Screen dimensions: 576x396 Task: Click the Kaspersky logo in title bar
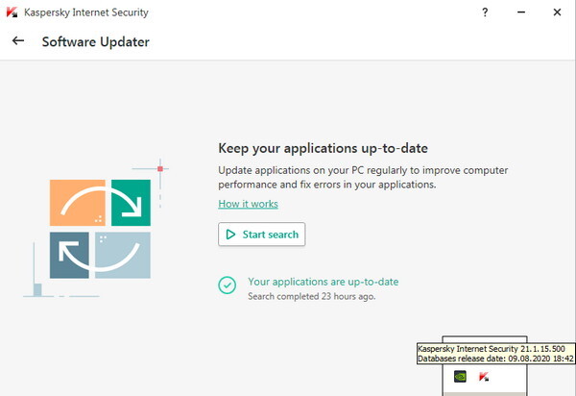[12, 12]
